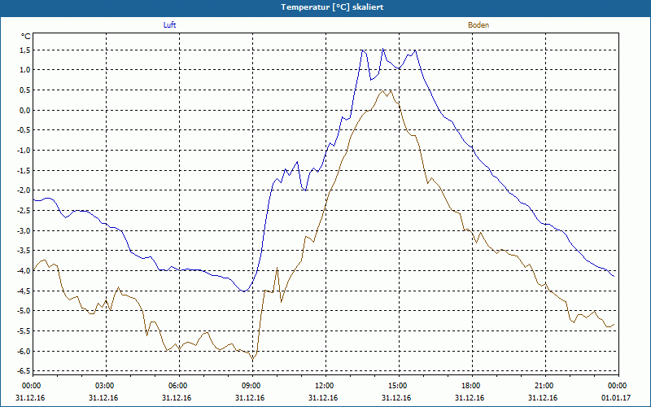The image size is (651, 407).
Task: Click the -6,5 y-axis value
Action: pos(24,371)
